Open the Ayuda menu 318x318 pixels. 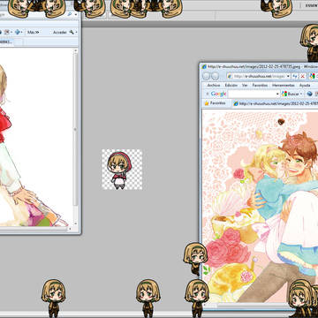pos(305,85)
